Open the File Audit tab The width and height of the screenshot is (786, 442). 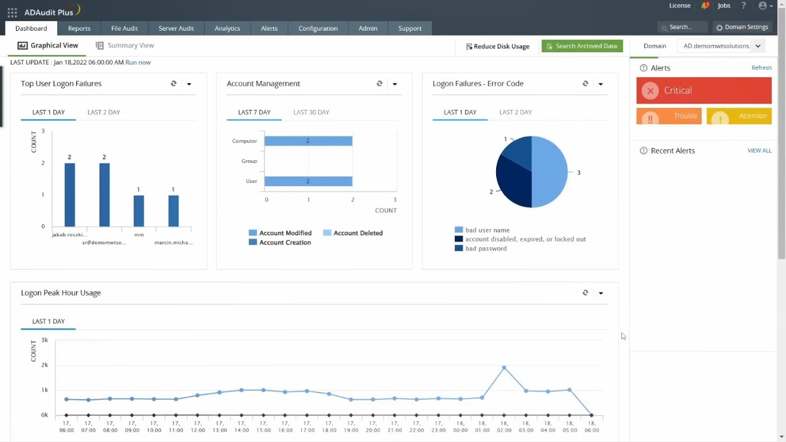coord(124,28)
